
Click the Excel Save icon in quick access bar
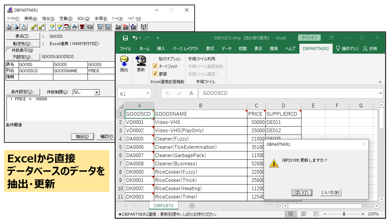(125, 38)
